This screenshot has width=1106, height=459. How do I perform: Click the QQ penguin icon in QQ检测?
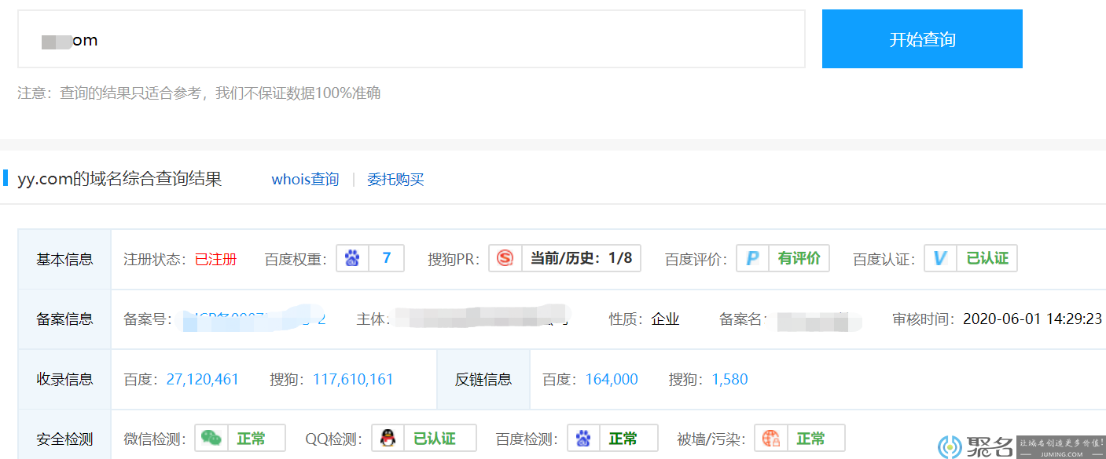[388, 438]
